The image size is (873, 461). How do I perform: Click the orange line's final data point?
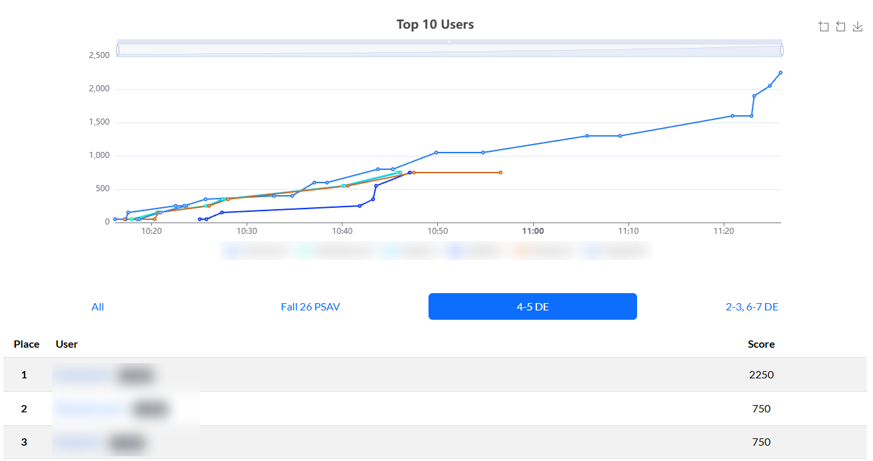[500, 173]
